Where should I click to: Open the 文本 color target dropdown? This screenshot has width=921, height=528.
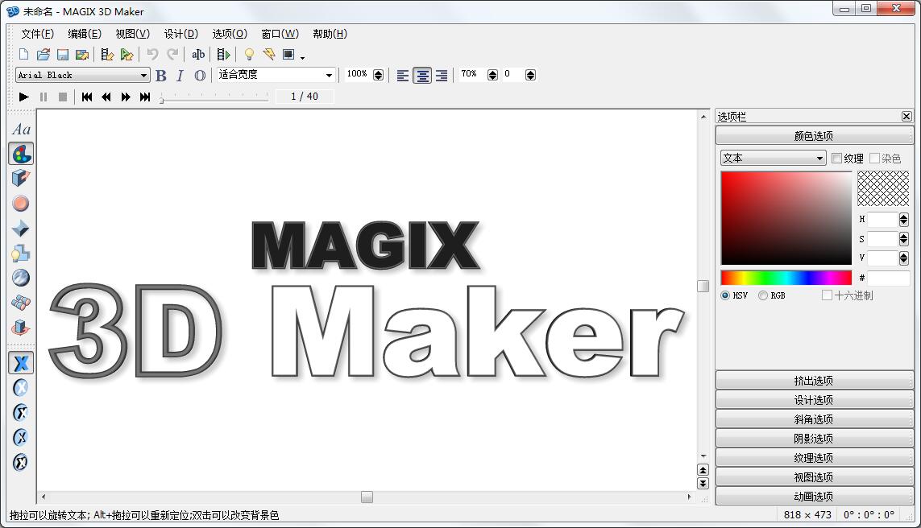[x=773, y=158]
